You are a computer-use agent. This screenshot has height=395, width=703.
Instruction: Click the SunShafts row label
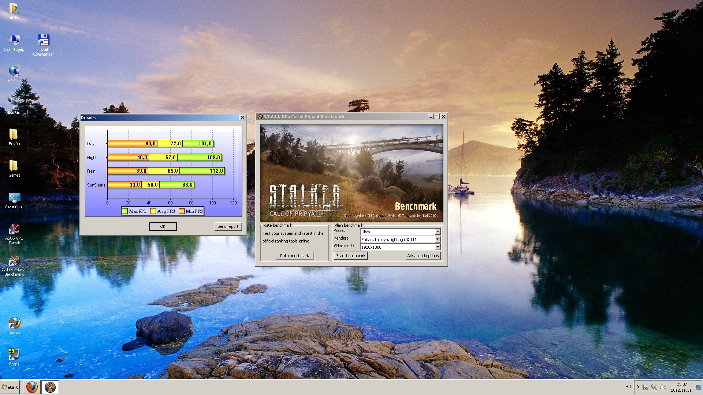(96, 185)
